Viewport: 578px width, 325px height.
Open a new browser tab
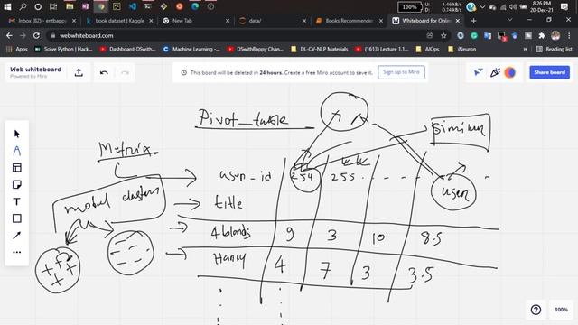tap(473, 21)
